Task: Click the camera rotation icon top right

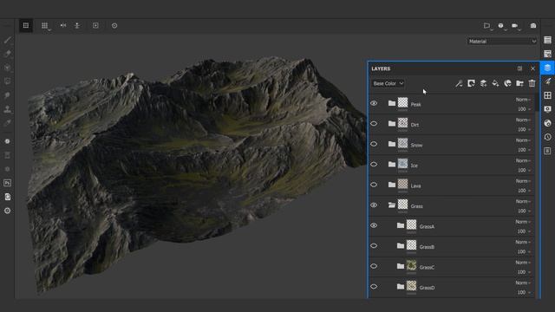Action: (501, 26)
